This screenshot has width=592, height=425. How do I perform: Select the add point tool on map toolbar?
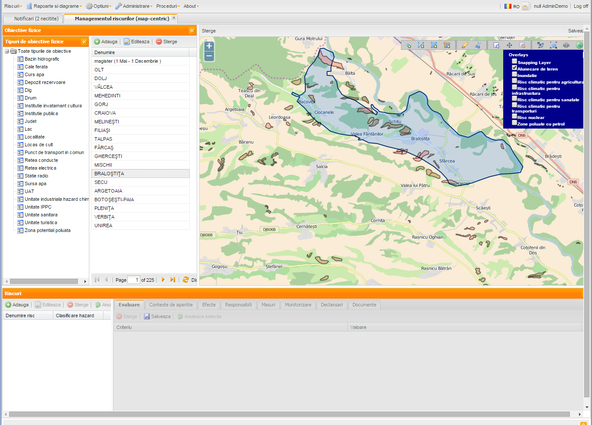(x=408, y=45)
